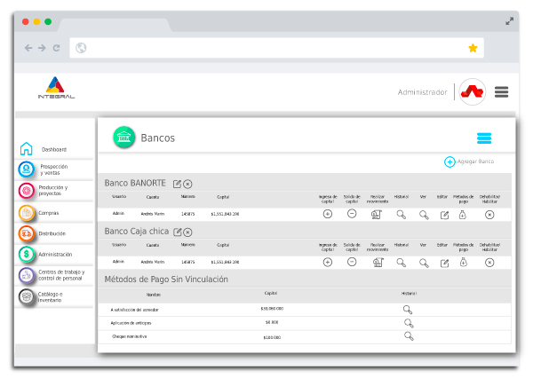This screenshot has height=386, width=533.
Task: Toggle Deshabilitar/Habilitar for Banco BANORTE
Action: (x=489, y=214)
